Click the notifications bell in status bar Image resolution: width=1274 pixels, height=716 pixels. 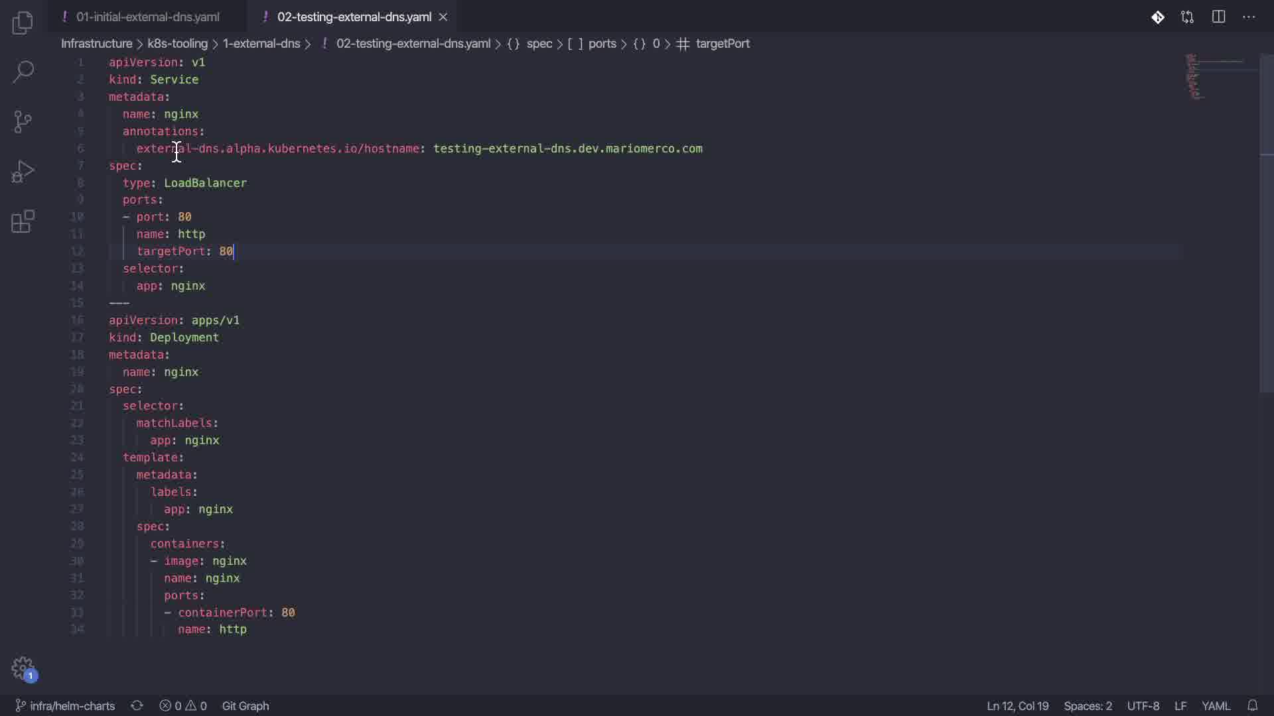pyautogui.click(x=1252, y=705)
